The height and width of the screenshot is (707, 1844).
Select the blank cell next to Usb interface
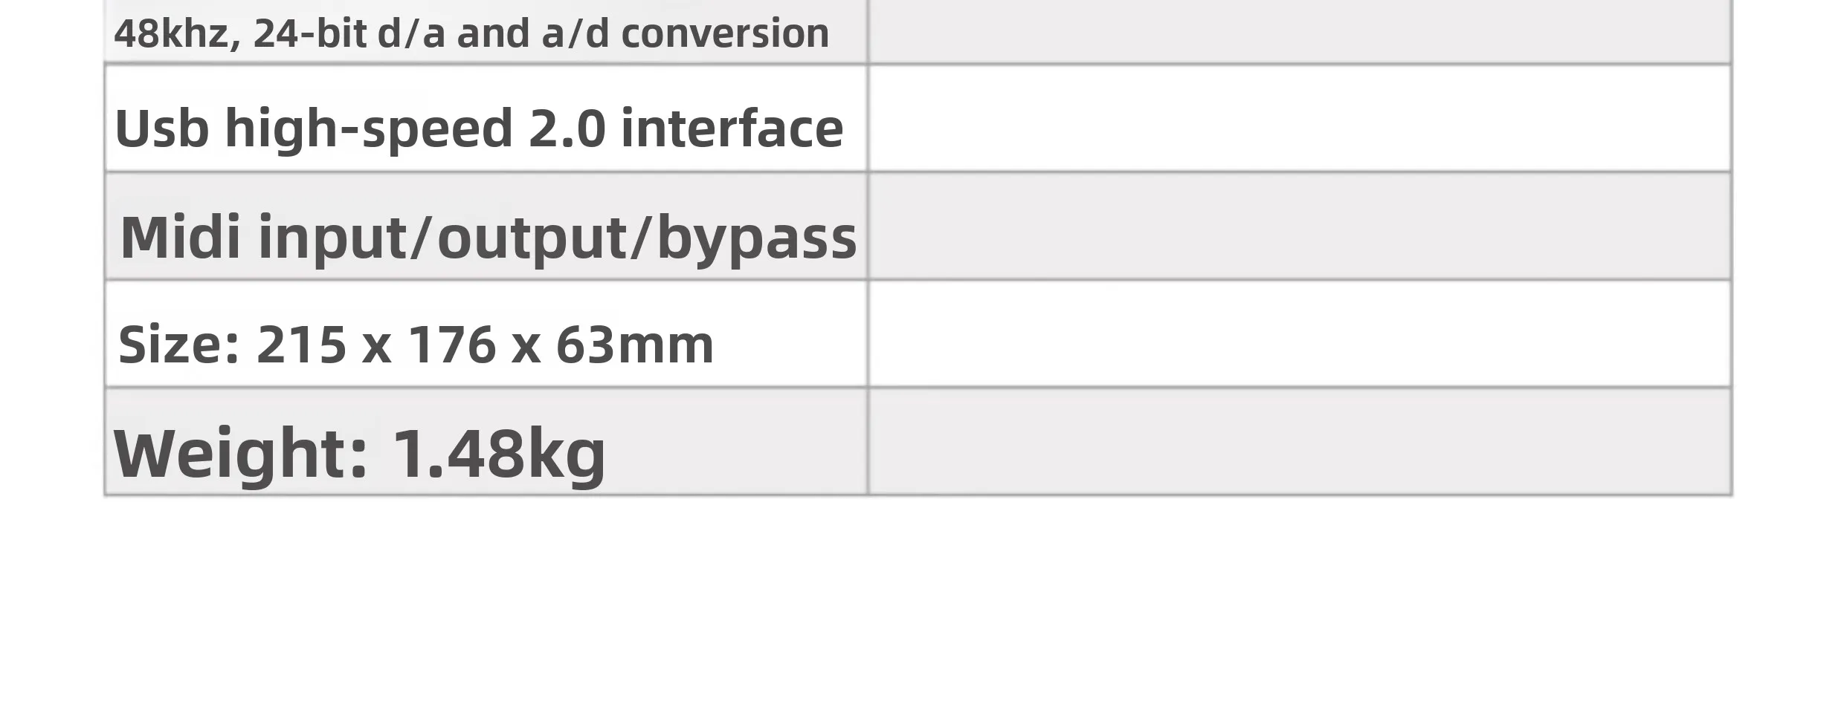tap(1300, 119)
